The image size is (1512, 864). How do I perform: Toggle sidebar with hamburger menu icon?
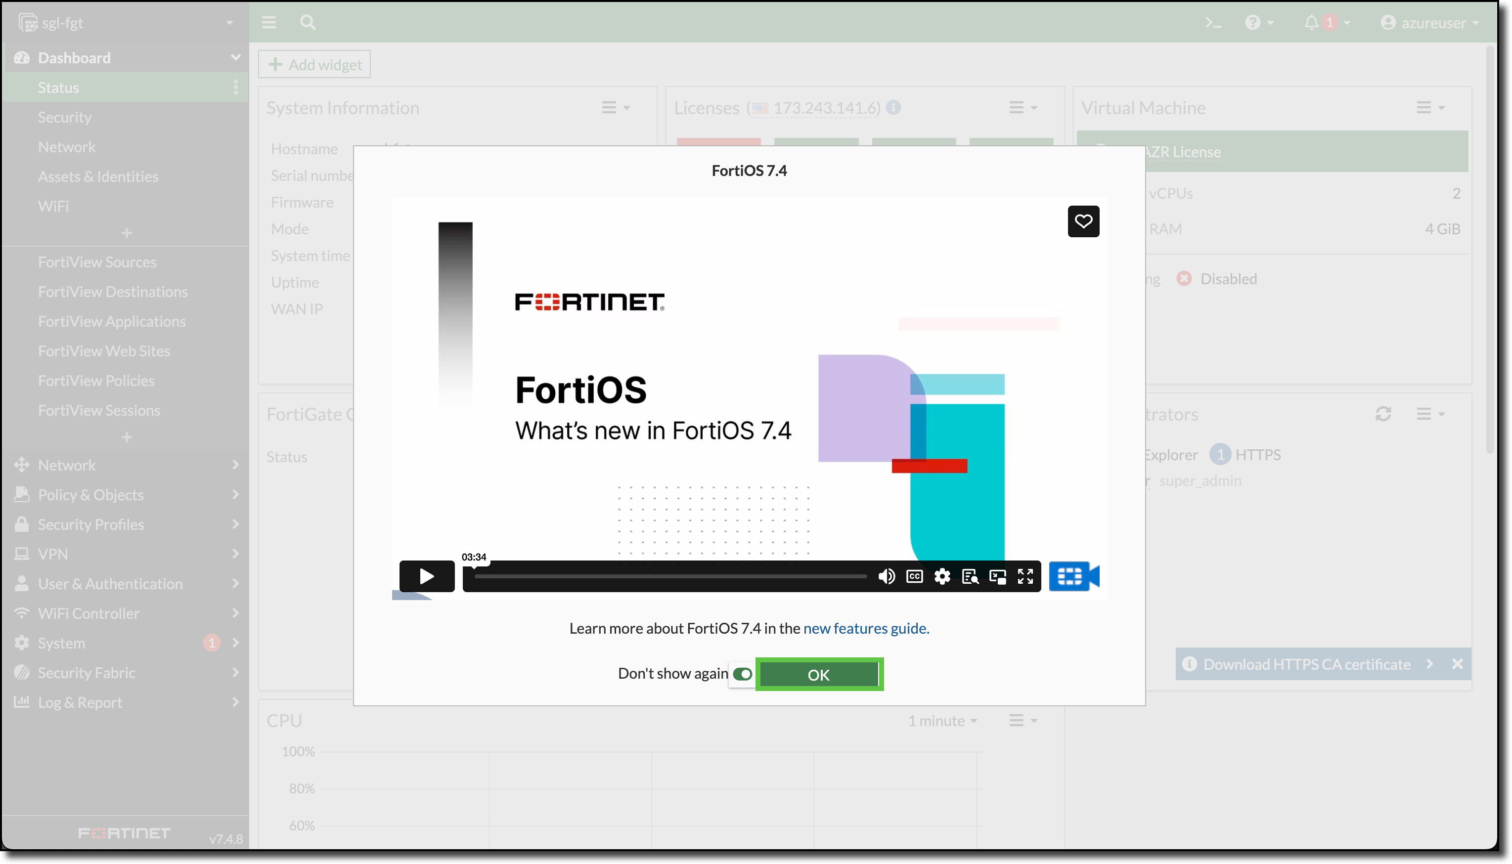pos(269,23)
